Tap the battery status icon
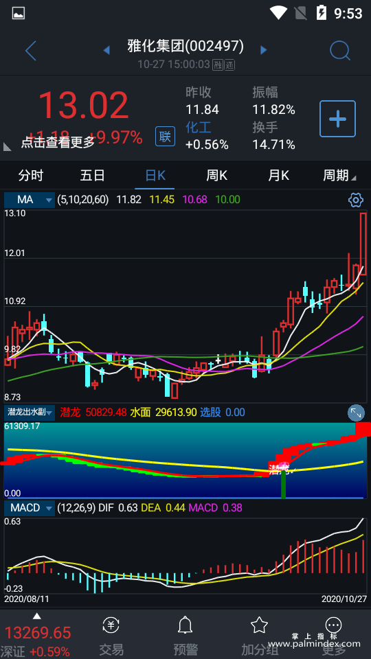The height and width of the screenshot is (659, 371). click(x=322, y=12)
